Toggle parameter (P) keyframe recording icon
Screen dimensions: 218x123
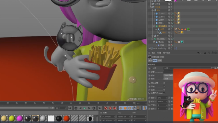[134, 108]
